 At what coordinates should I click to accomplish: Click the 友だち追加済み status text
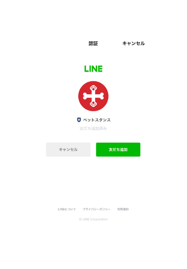point(93,128)
